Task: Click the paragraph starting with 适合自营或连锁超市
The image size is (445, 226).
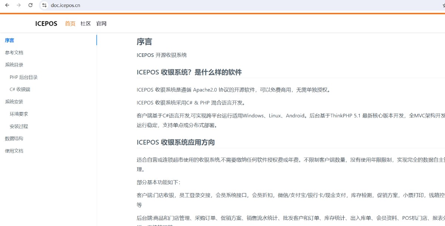Action: click(x=291, y=165)
